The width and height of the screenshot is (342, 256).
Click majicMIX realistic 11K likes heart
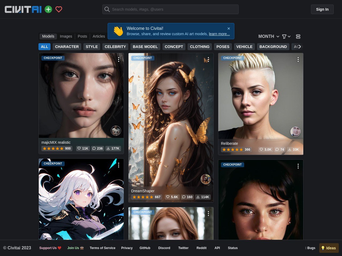[x=83, y=149]
